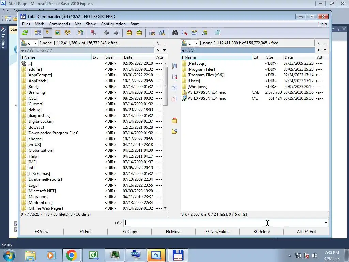
Task: Switch to thumbnail view icon
Action: (57, 33)
